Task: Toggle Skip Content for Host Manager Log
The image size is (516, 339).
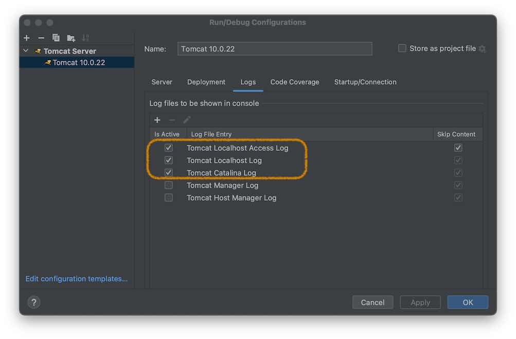Action: (x=458, y=198)
